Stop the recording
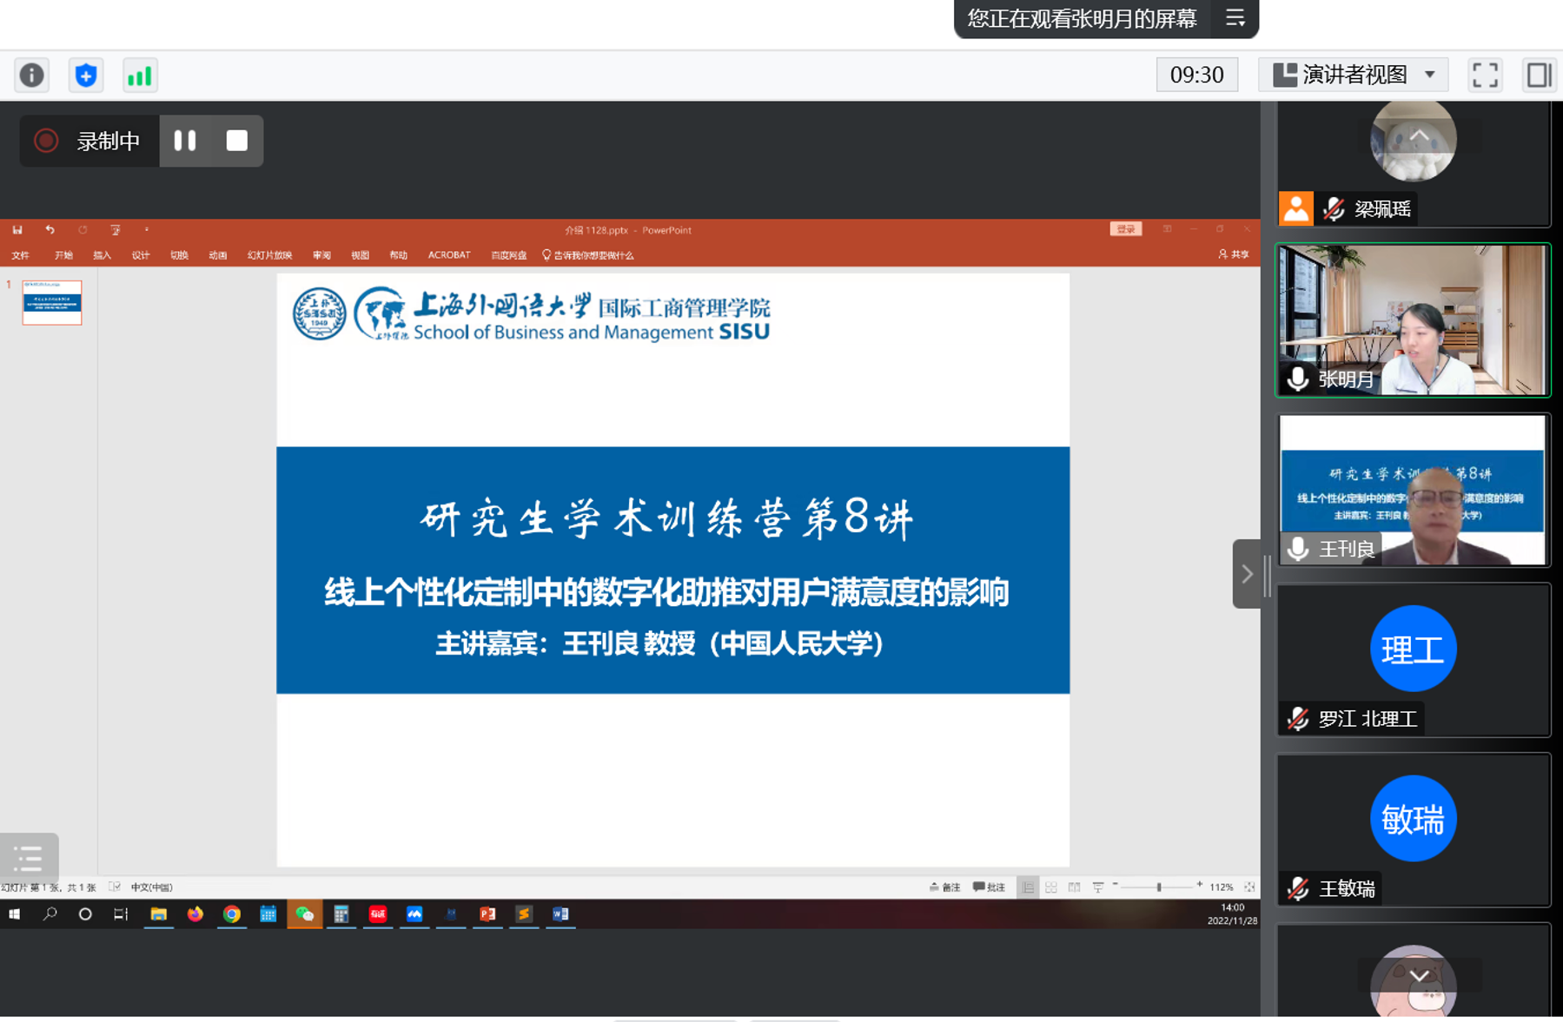1563x1022 pixels. pyautogui.click(x=236, y=141)
